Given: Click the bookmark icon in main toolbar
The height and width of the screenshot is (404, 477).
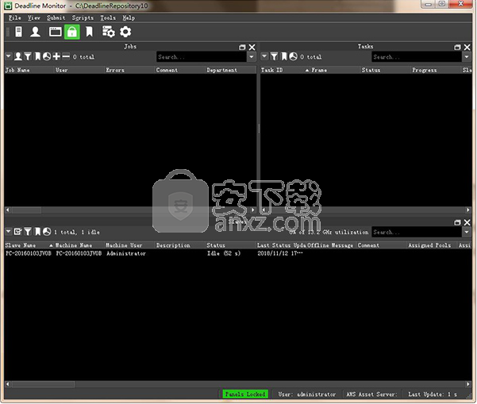Looking at the screenshot, I should (x=89, y=32).
